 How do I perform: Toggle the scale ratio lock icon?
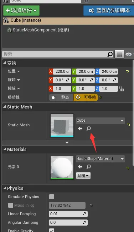click(x=122, y=89)
